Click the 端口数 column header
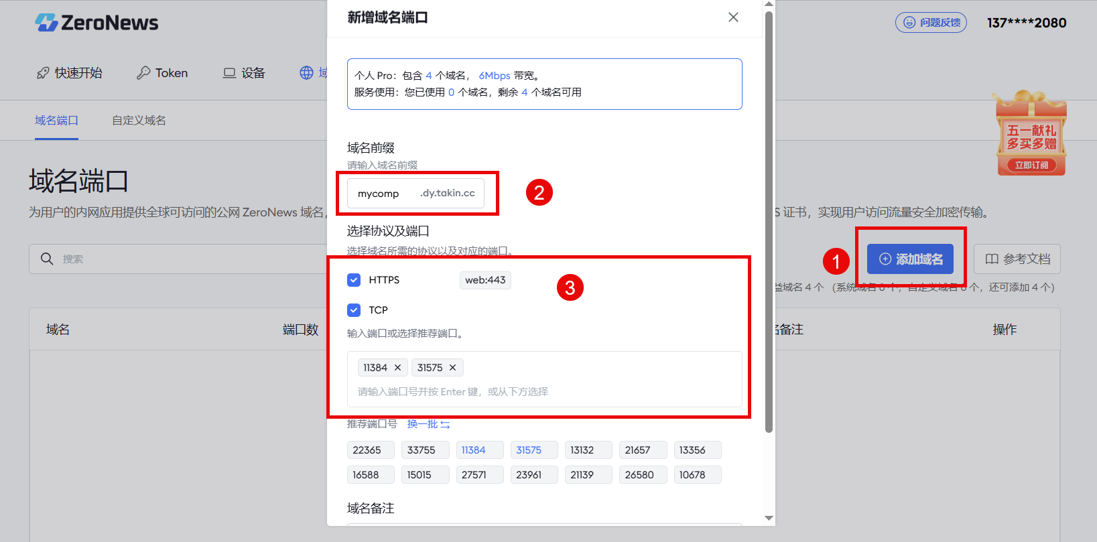The image size is (1097, 542). 300,330
